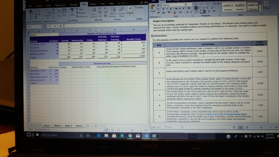Viewport: 279px width, 157px height.
Task: Toggle subscript in Word
Action: [180, 8]
